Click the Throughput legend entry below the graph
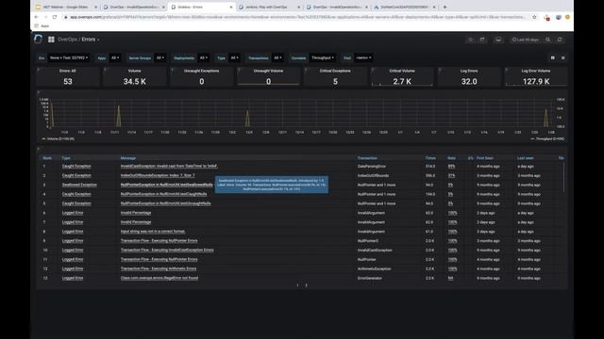The height and width of the screenshot is (339, 604). pos(547,138)
